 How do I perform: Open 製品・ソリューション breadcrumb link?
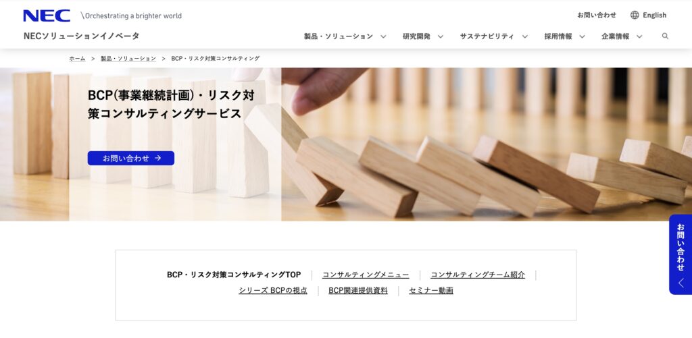(x=128, y=58)
